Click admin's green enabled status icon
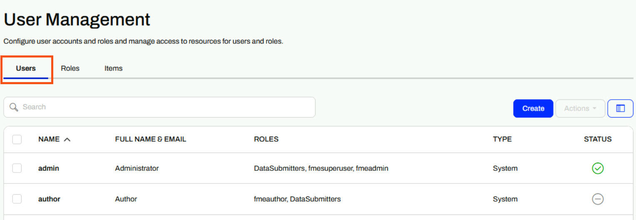636x220 pixels. 598,168
